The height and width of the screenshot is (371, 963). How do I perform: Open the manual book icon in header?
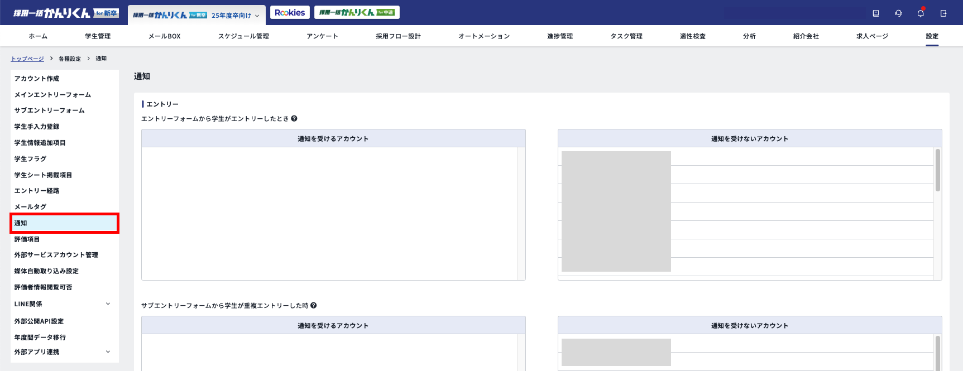[x=875, y=13]
